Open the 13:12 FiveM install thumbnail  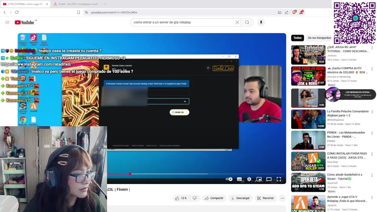pyautogui.click(x=308, y=161)
